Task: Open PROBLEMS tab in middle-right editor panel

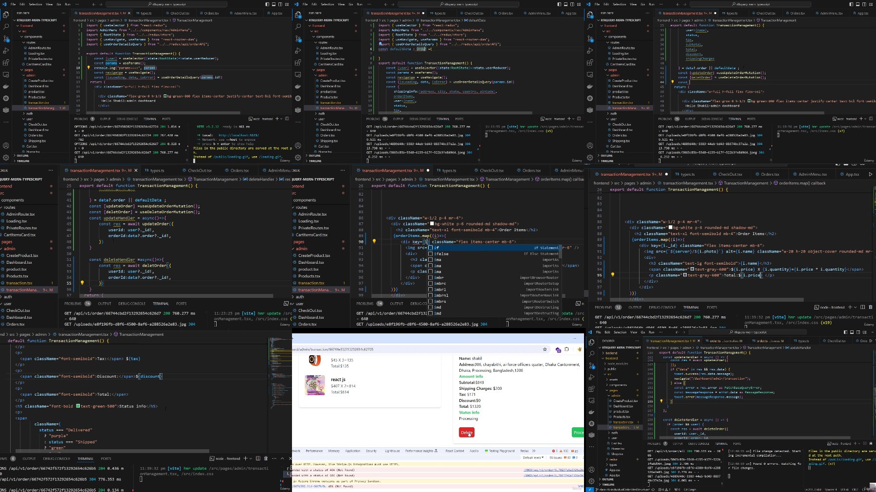Action: pos(603,307)
